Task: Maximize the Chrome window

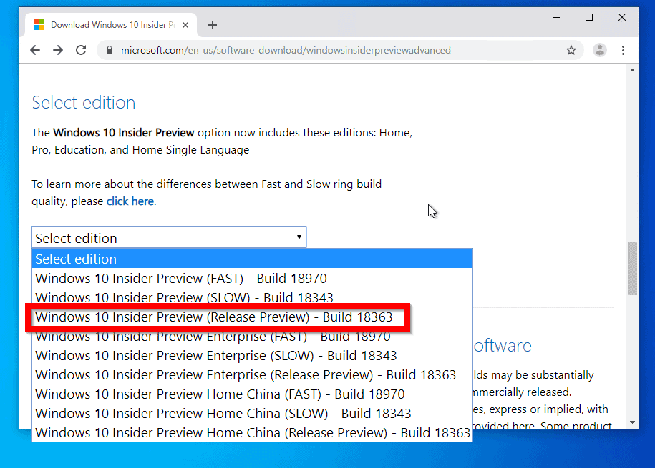Action: 589,18
